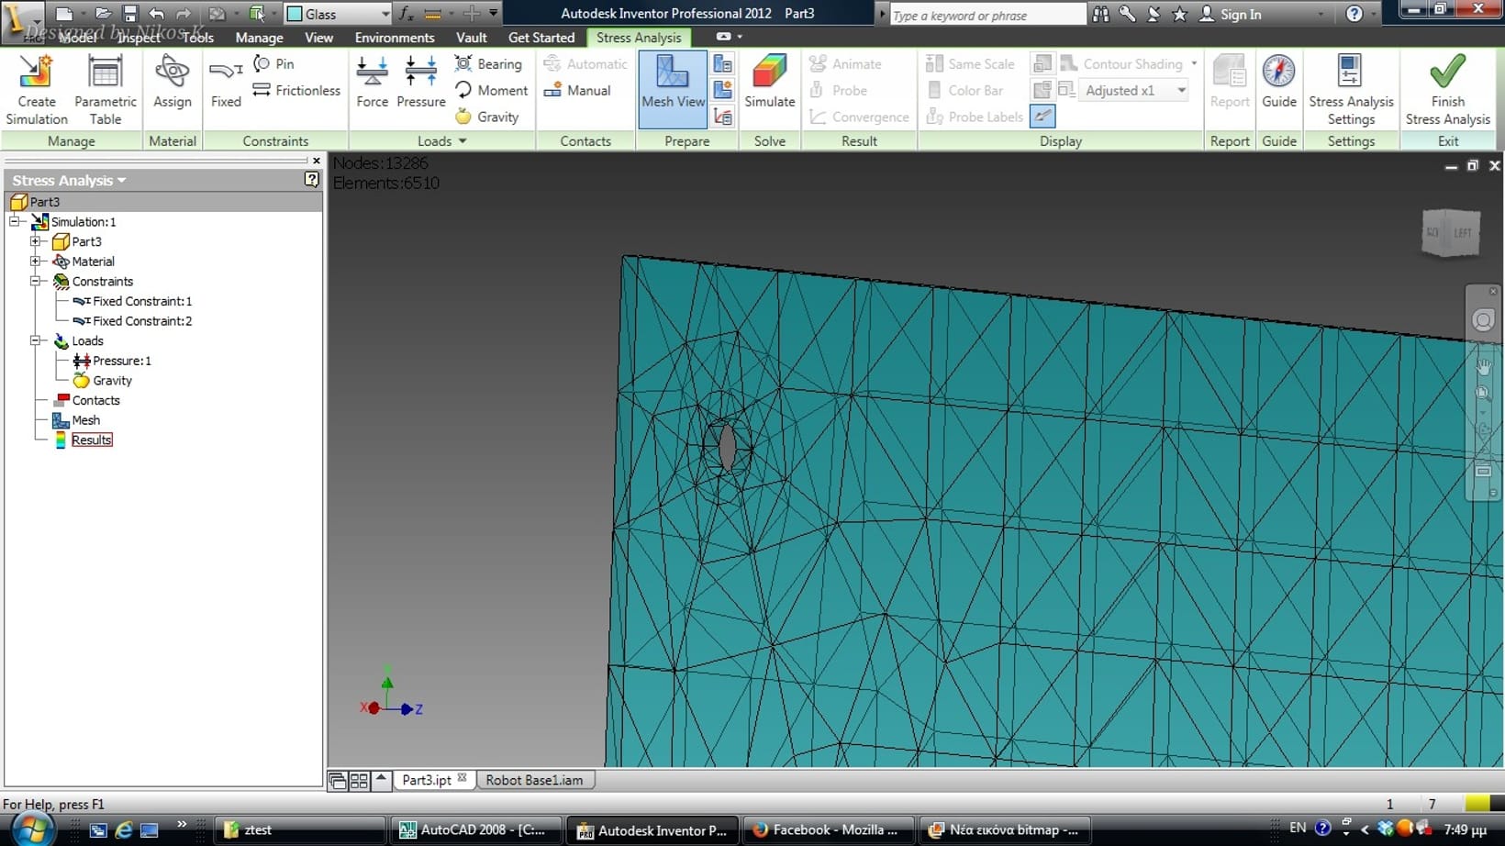Image resolution: width=1505 pixels, height=846 pixels.
Task: Select Results in the browser tree
Action: point(92,440)
